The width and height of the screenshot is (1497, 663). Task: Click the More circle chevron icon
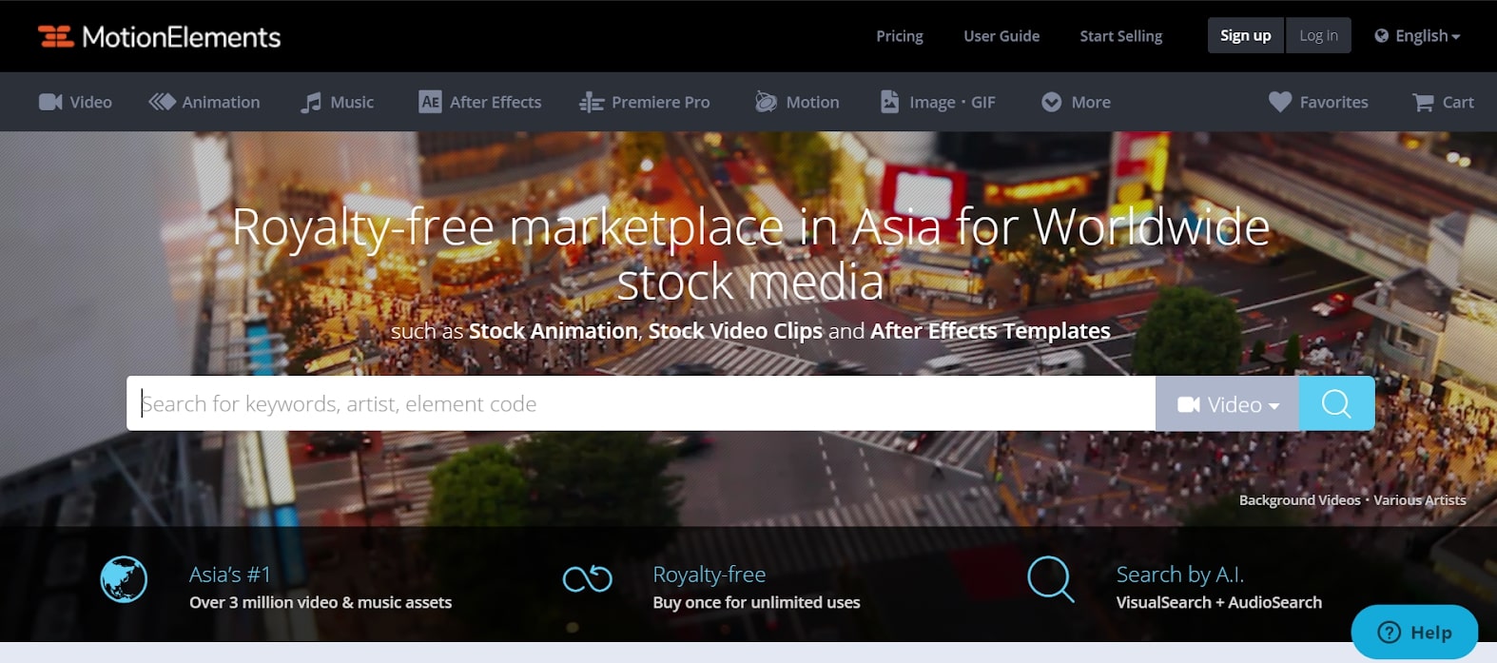pyautogui.click(x=1051, y=102)
